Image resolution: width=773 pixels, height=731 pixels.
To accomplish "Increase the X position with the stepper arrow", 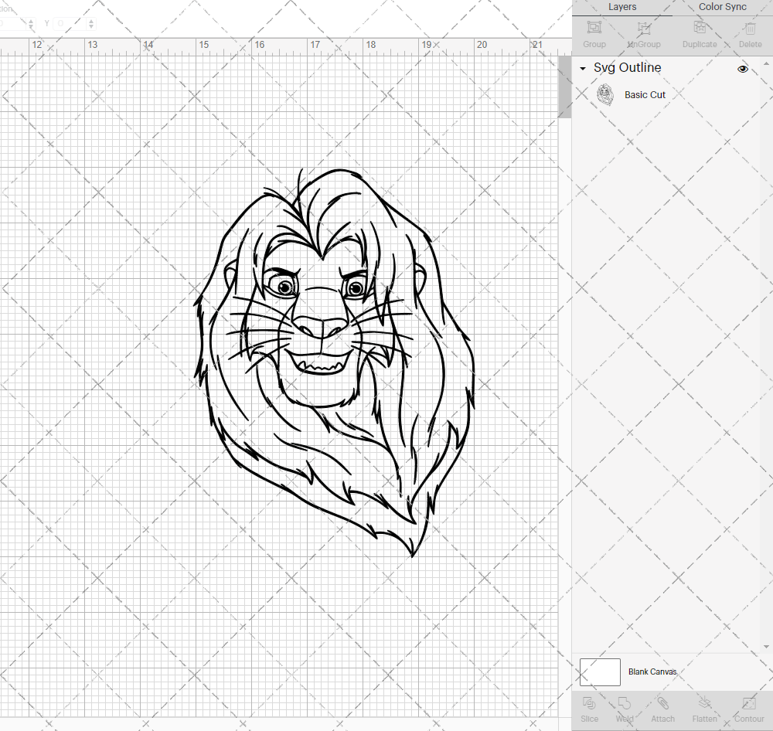I will pyautogui.click(x=31, y=20).
